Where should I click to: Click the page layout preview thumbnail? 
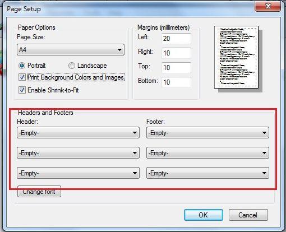(x=237, y=57)
